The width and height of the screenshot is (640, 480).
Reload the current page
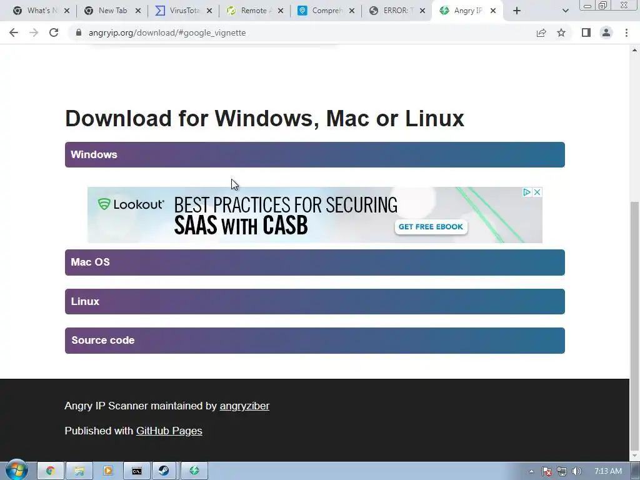click(x=54, y=32)
